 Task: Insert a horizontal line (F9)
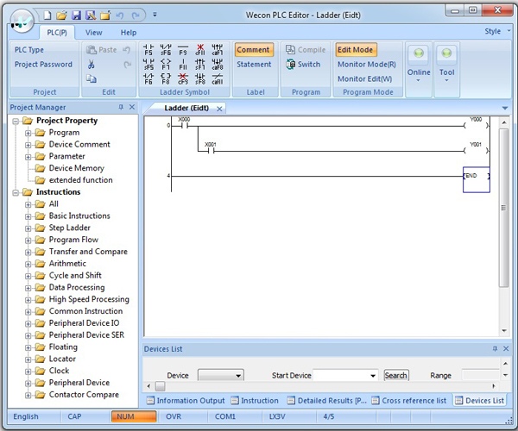tap(183, 50)
